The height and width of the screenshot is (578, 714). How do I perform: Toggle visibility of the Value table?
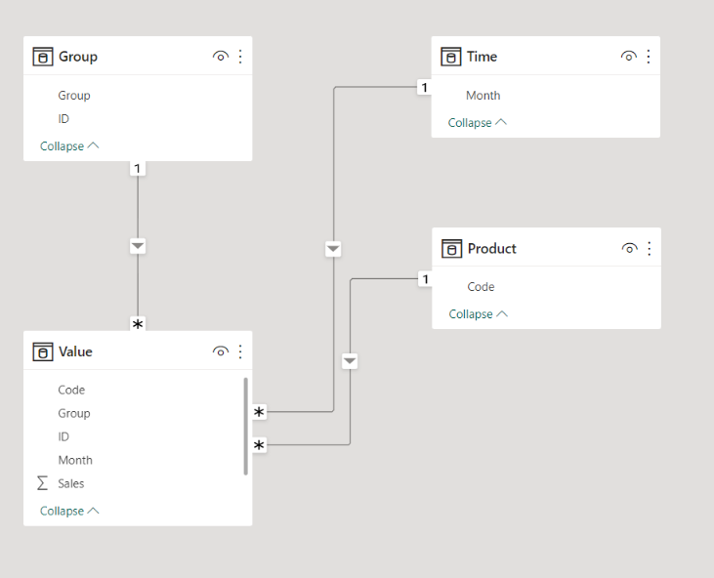[x=221, y=351]
